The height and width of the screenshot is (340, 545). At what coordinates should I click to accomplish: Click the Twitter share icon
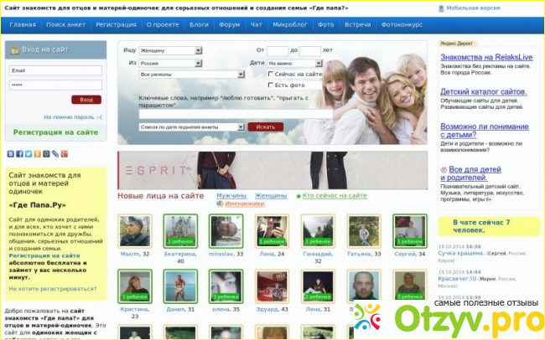(29, 154)
